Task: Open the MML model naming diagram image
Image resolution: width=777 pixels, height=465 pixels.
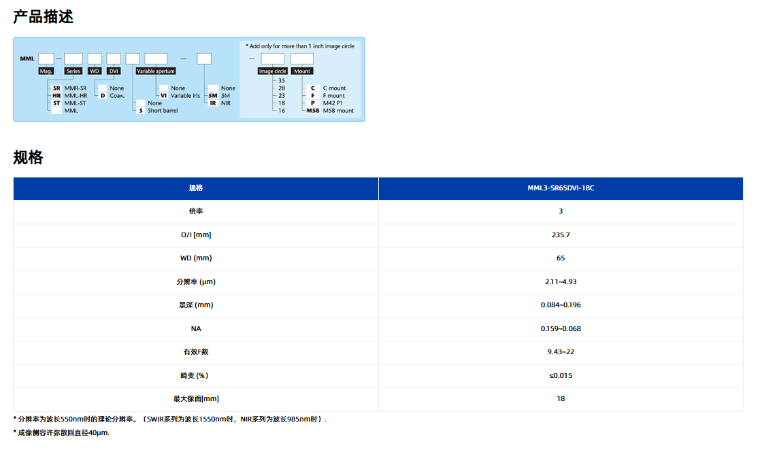Action: coord(188,80)
